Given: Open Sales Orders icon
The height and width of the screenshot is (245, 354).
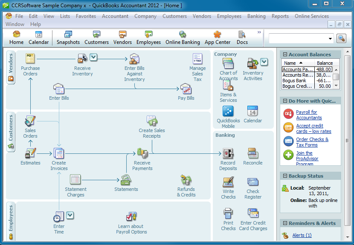Looking at the screenshot, I should pyautogui.click(x=30, y=121).
